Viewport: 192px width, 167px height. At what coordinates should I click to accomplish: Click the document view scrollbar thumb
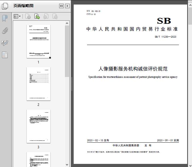click(190, 16)
